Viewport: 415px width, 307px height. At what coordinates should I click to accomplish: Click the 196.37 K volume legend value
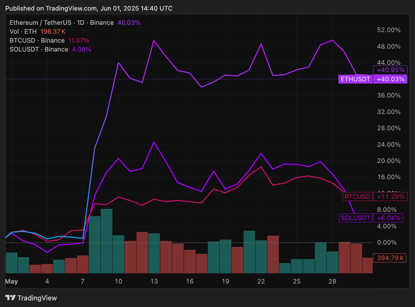tap(53, 32)
